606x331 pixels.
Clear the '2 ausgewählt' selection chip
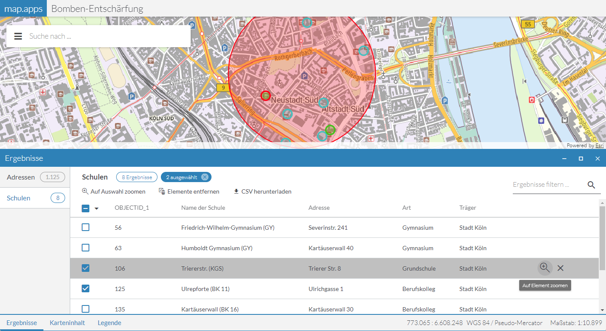point(205,177)
